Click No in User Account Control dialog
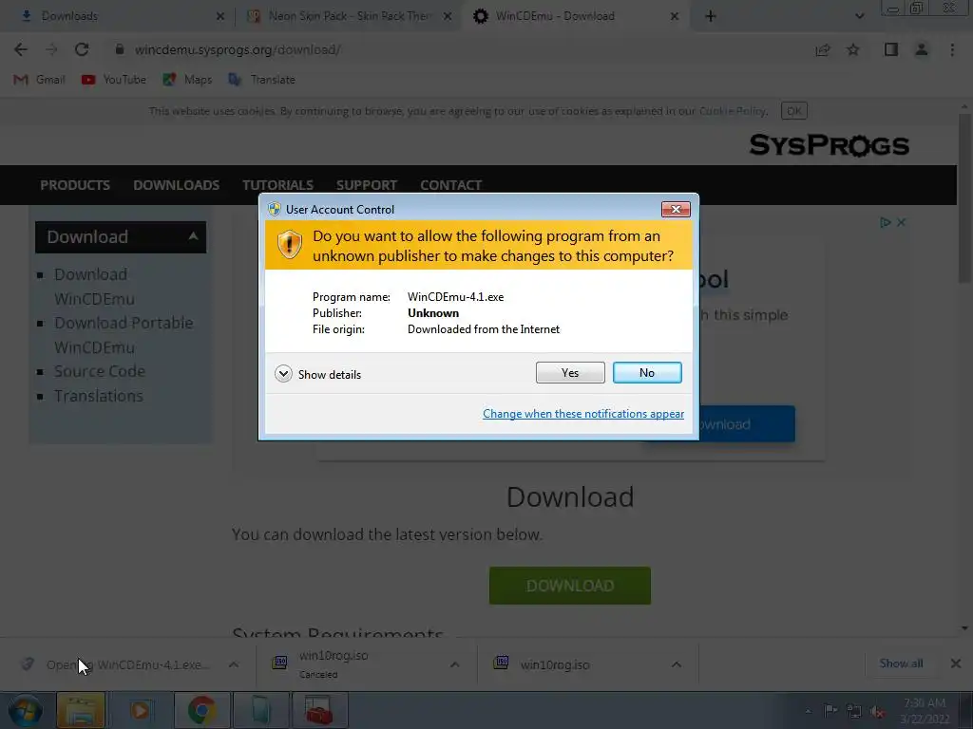This screenshot has height=729, width=973. pyautogui.click(x=646, y=372)
